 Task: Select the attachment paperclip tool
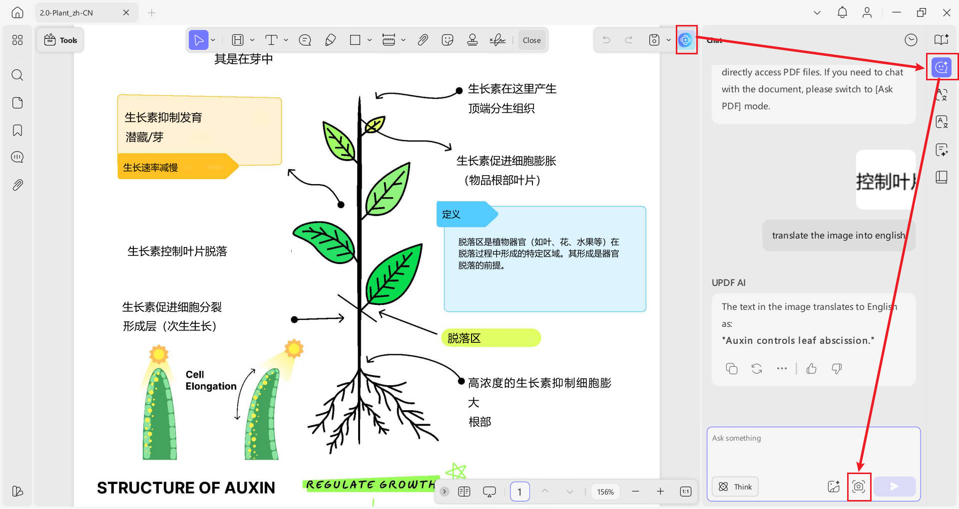423,40
